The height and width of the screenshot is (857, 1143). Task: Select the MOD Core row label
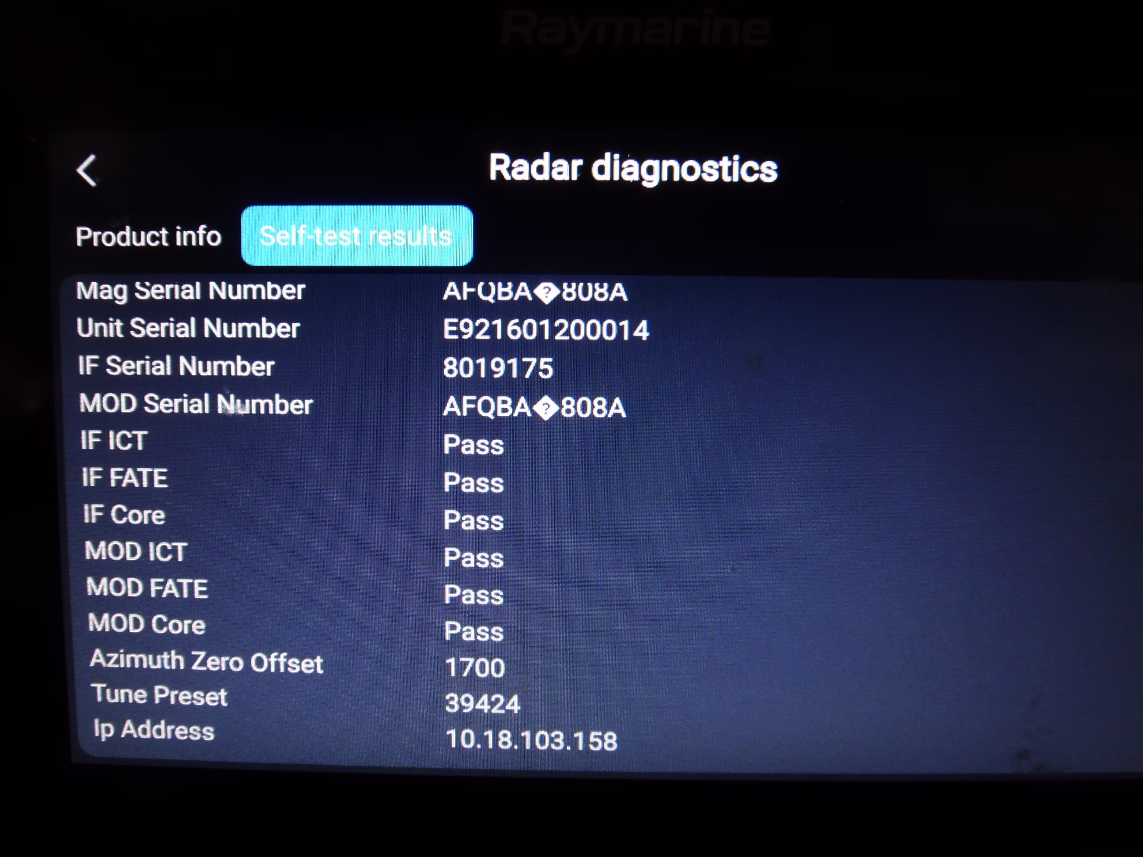146,624
